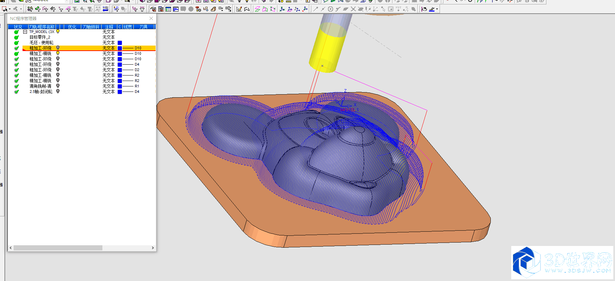Click the 刀轴倾斜 column header
615x281 pixels.
coord(91,27)
